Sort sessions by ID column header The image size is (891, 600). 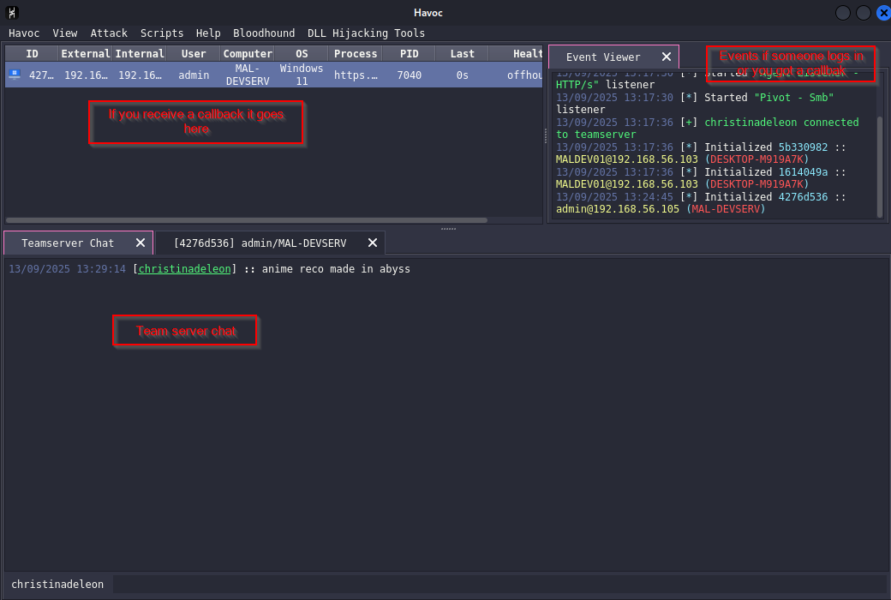[32, 53]
